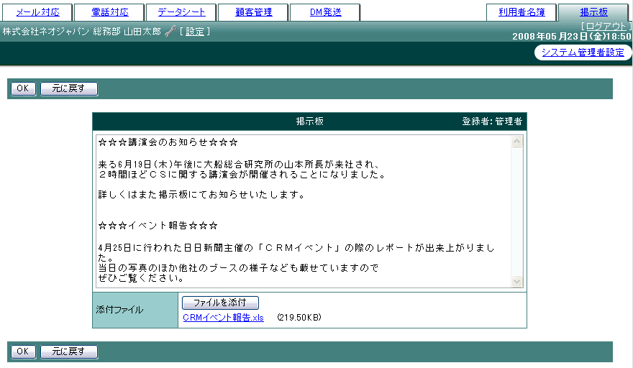This screenshot has width=633, height=368.
Task: Go to the 顧客管理 tab
Action: (x=253, y=12)
